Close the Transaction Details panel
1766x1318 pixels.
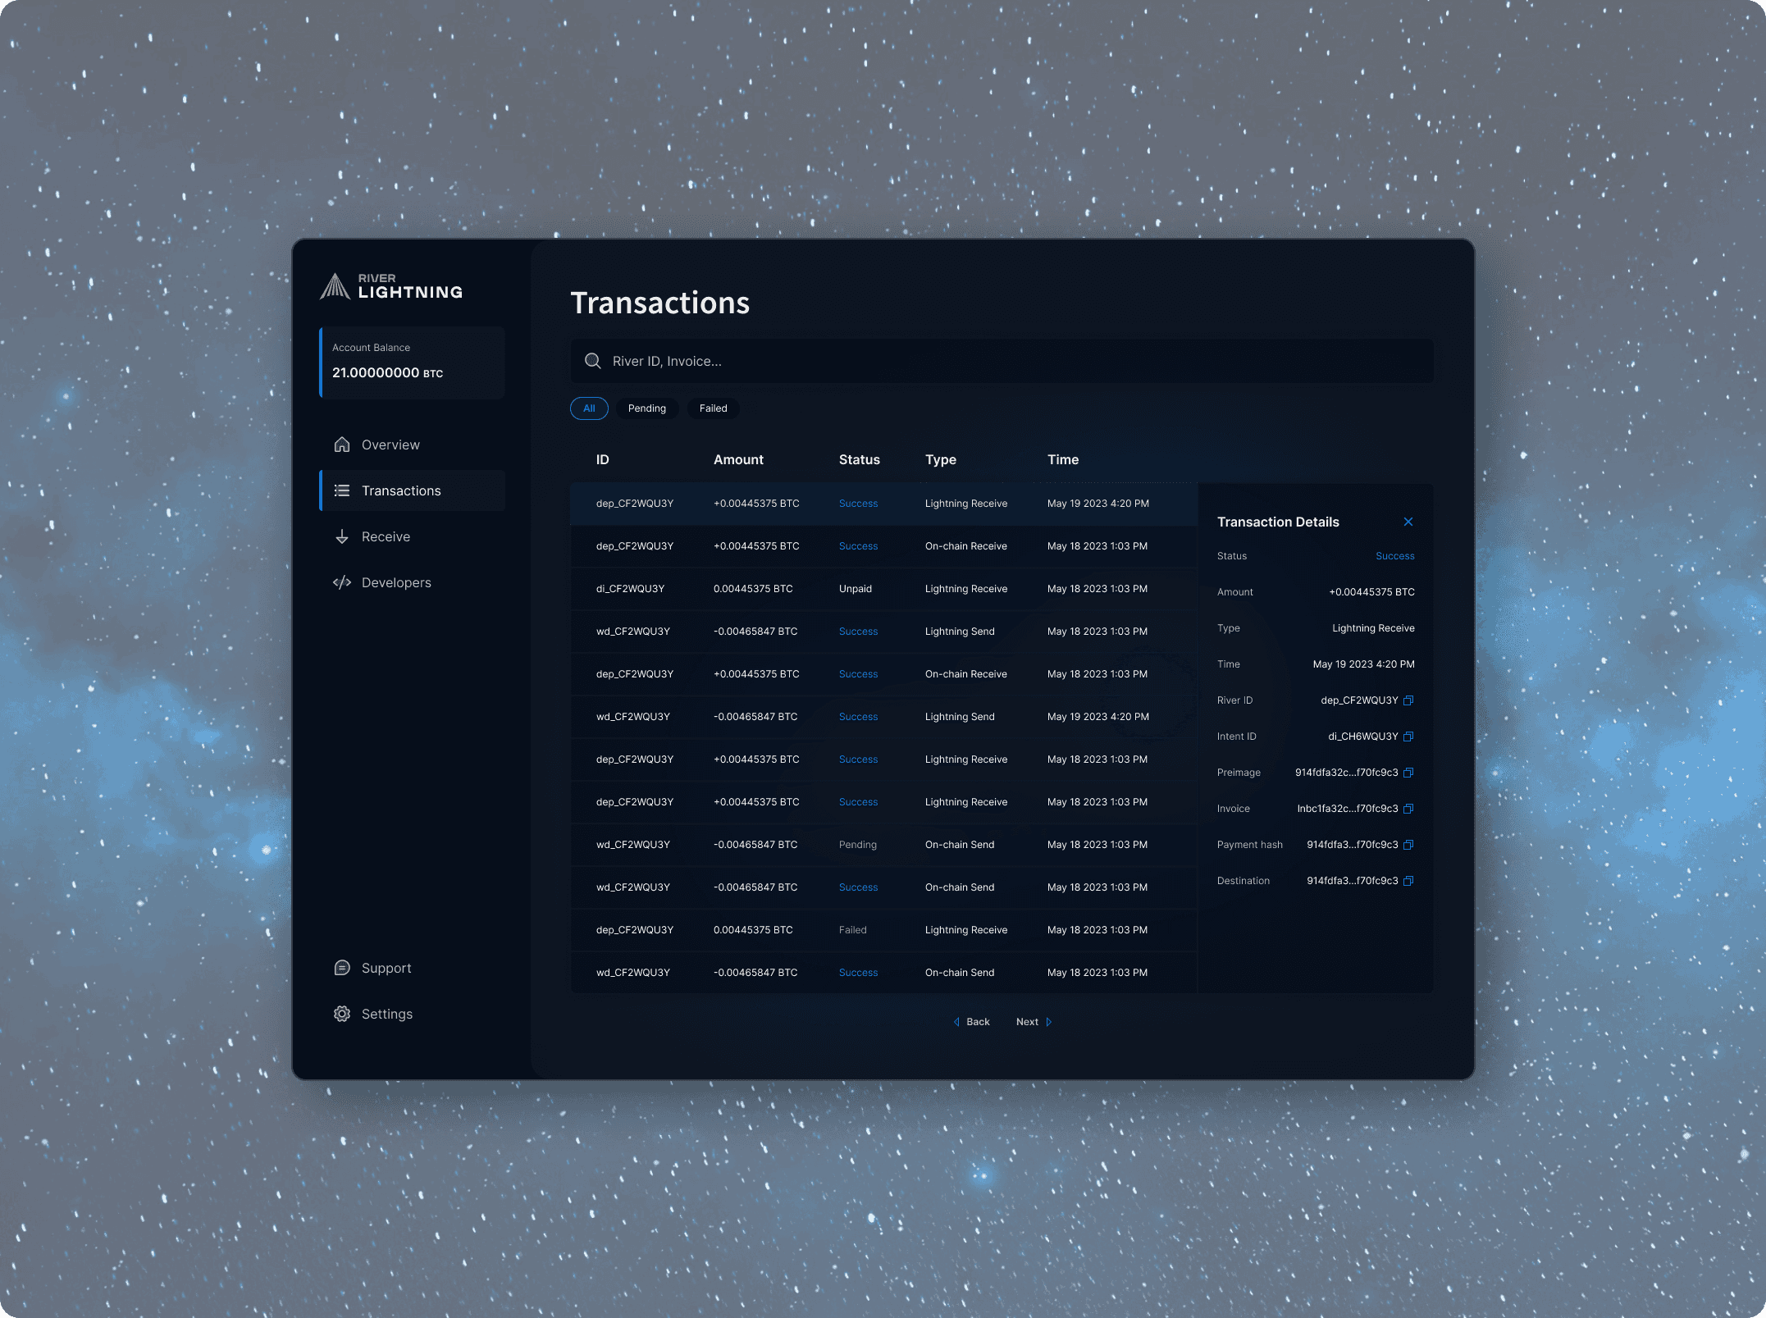click(x=1408, y=522)
